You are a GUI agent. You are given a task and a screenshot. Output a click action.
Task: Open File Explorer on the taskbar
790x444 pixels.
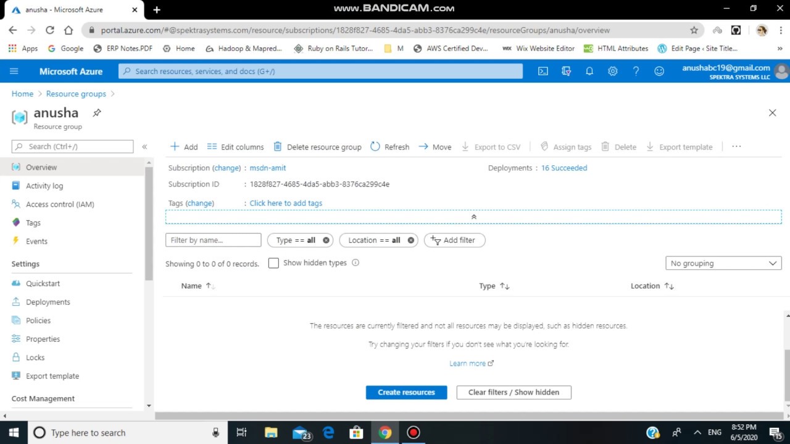271,432
